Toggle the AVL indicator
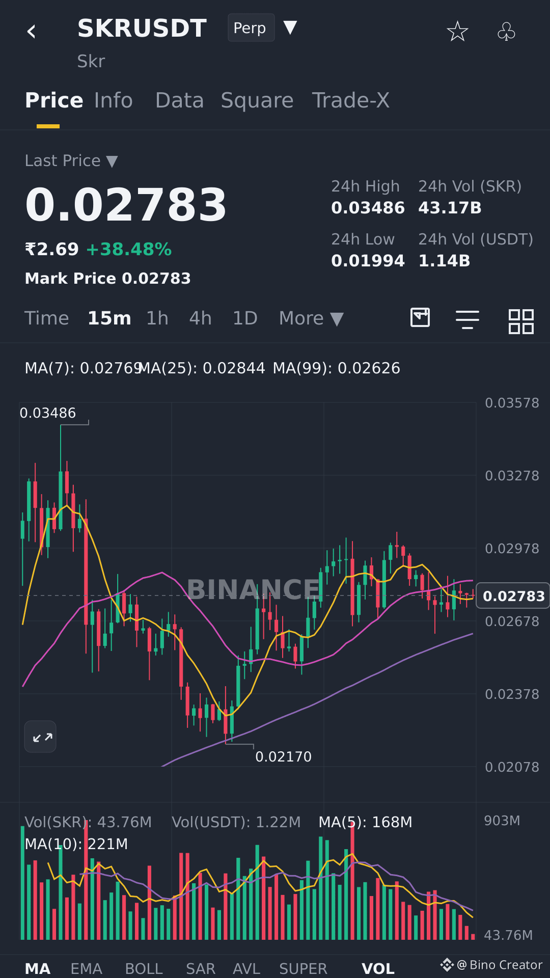This screenshot has width=550, height=978. [x=246, y=968]
